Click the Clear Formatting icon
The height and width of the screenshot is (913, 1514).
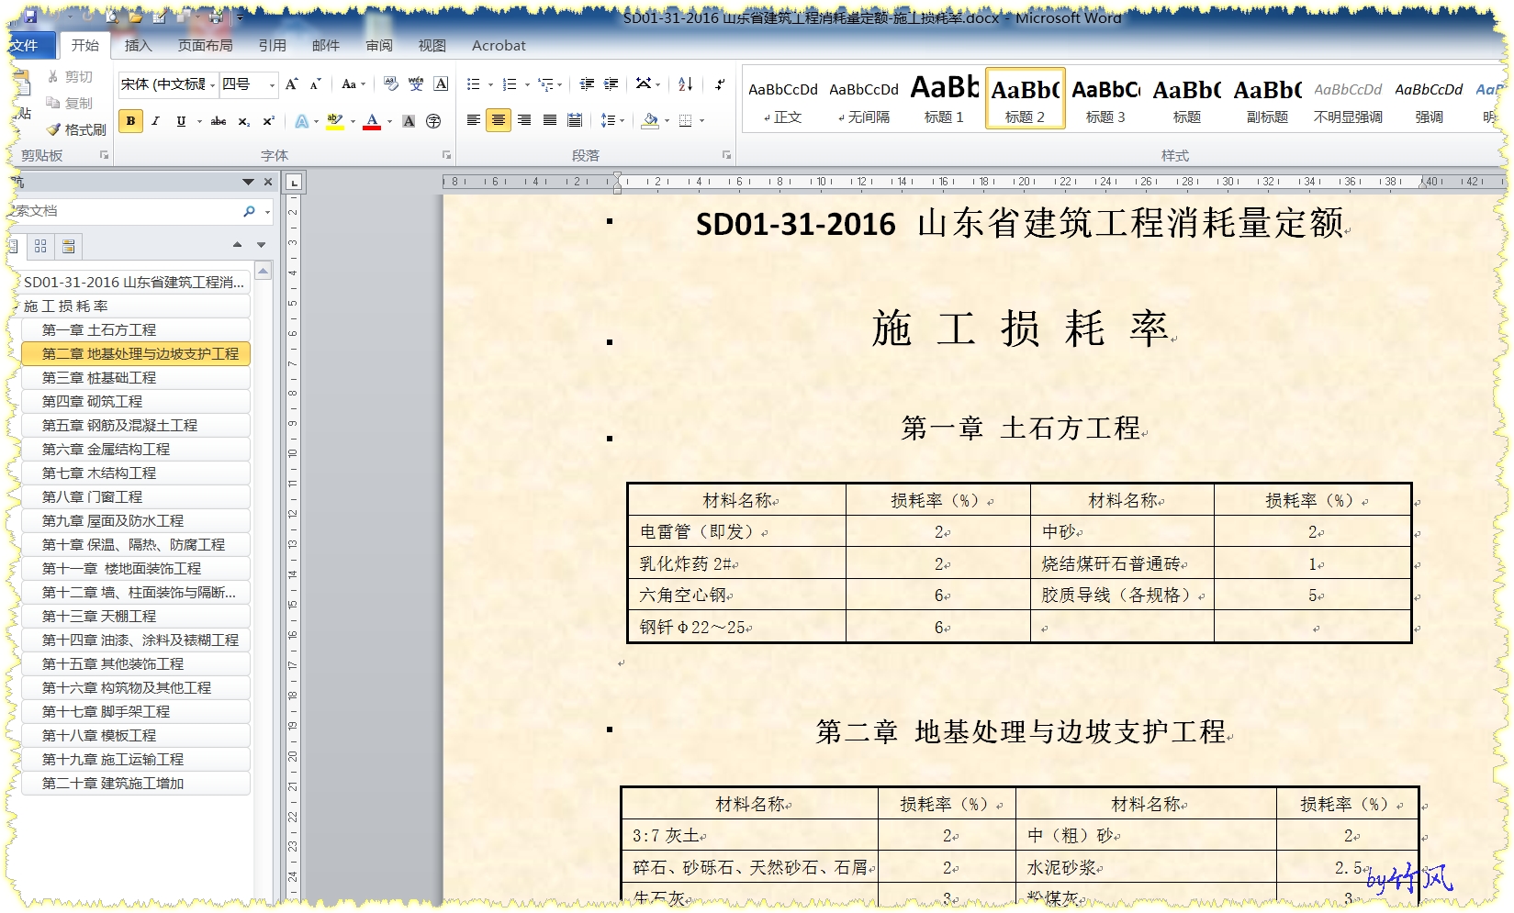coord(391,84)
